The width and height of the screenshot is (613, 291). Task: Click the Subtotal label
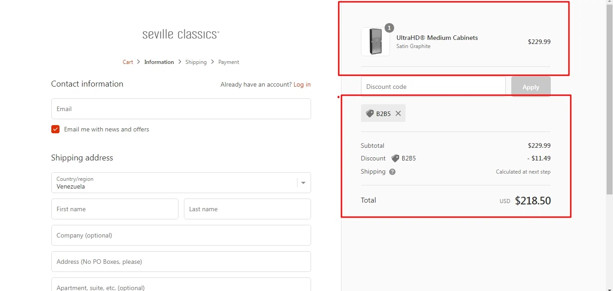point(372,145)
